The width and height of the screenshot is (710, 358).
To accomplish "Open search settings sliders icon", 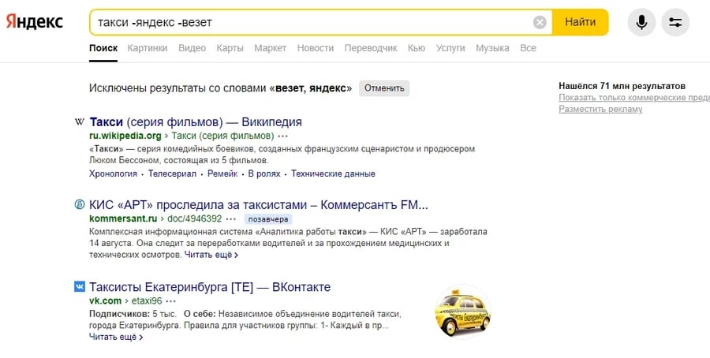I will coord(675,22).
